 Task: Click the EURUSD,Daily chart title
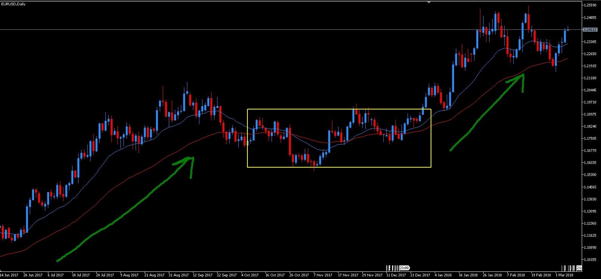pos(13,4)
